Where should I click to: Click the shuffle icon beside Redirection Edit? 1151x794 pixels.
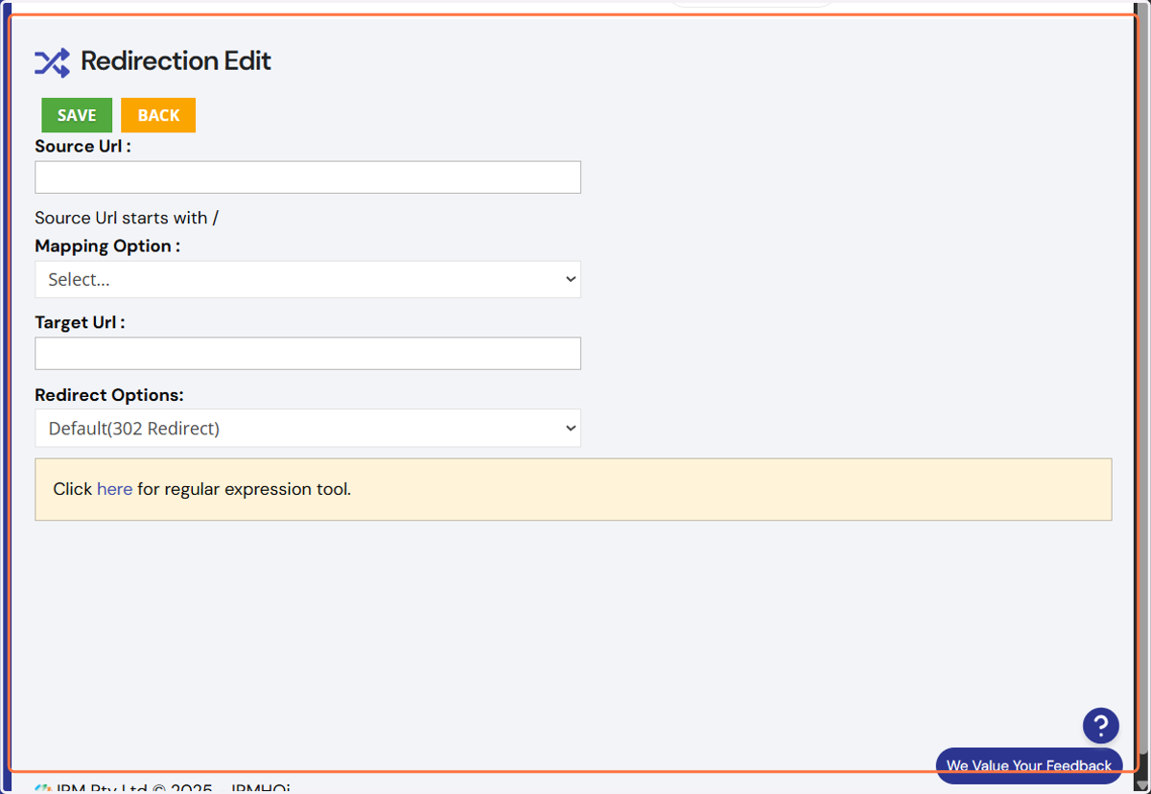[x=52, y=62]
